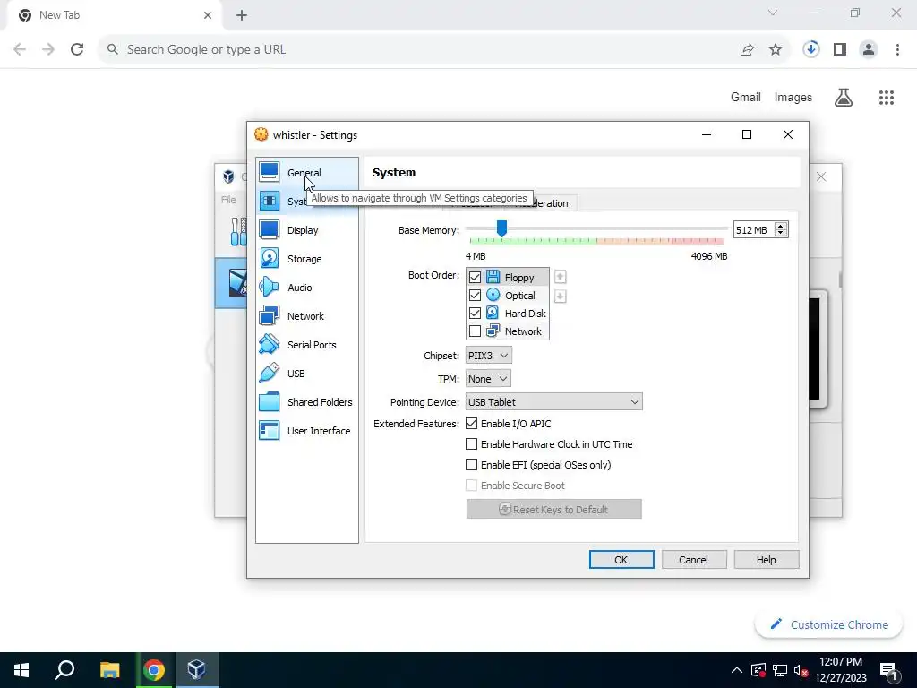917x688 pixels.
Task: Open the Chipset dropdown
Action: [489, 355]
